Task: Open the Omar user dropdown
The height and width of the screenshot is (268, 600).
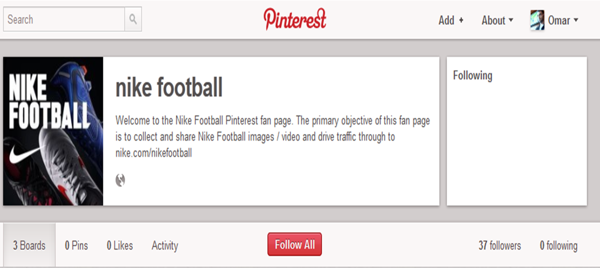Action: click(563, 20)
